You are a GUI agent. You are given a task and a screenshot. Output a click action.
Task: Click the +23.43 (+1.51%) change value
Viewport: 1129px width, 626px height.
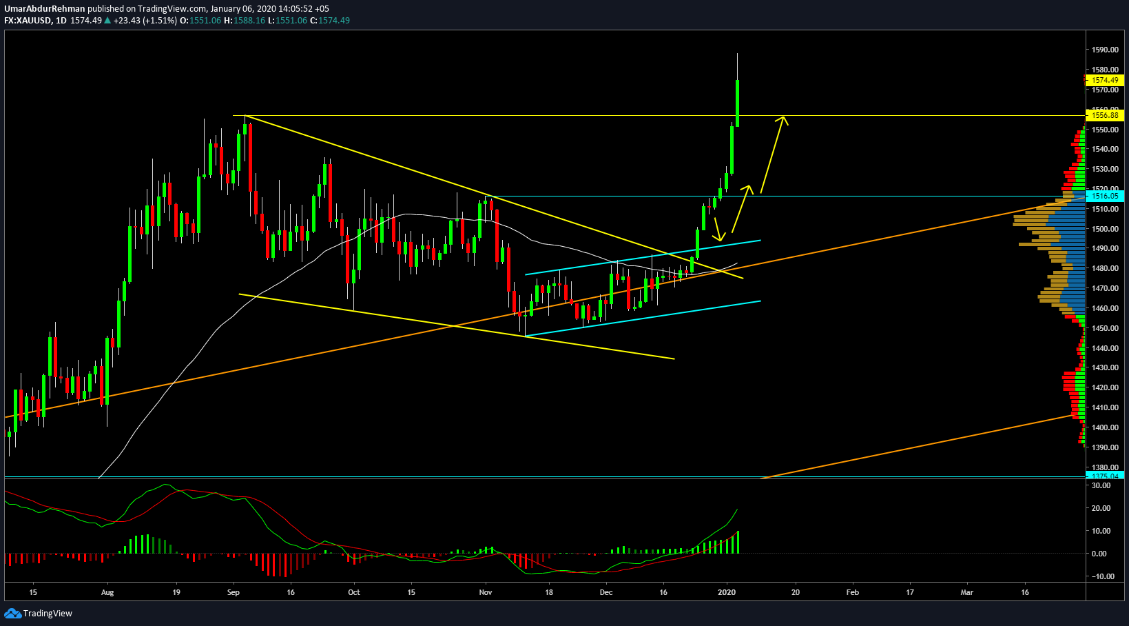145,21
